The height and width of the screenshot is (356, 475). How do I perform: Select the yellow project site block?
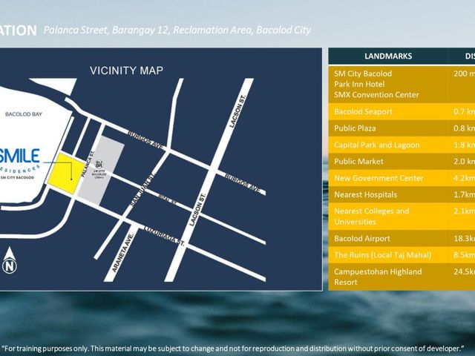coord(66,173)
